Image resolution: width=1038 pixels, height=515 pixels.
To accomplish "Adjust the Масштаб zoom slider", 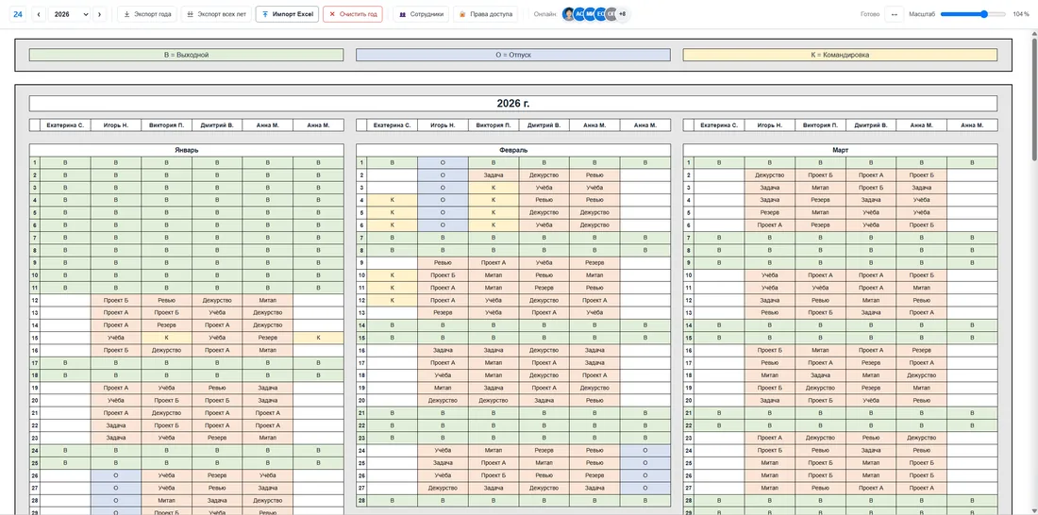I will (973, 14).
